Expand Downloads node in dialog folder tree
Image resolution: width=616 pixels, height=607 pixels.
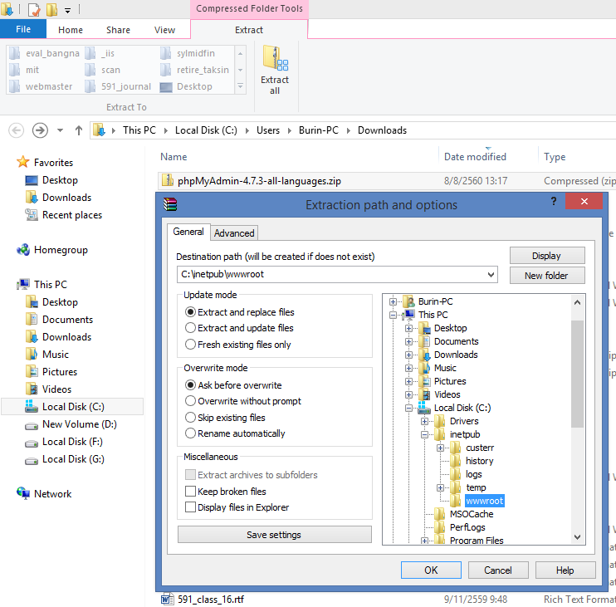pos(408,355)
